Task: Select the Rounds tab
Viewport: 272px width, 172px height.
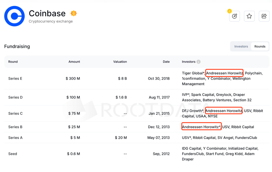Action: point(260,46)
